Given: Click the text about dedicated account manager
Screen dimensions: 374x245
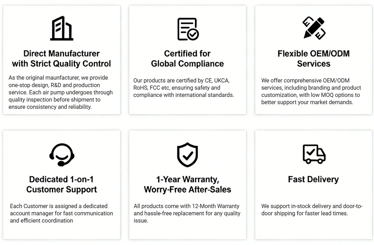Looking at the screenshot, I should point(62,213).
